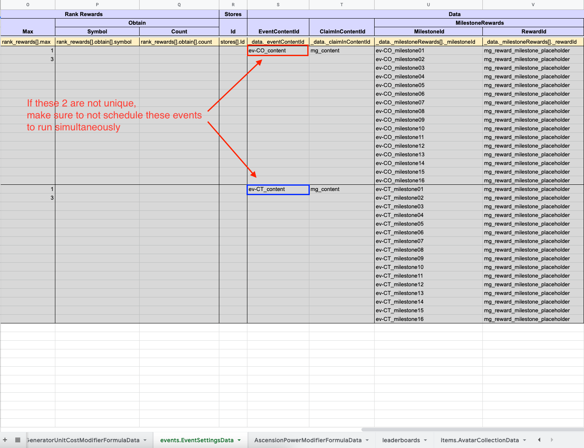Select column T header
The height and width of the screenshot is (448, 584).
(x=342, y=5)
